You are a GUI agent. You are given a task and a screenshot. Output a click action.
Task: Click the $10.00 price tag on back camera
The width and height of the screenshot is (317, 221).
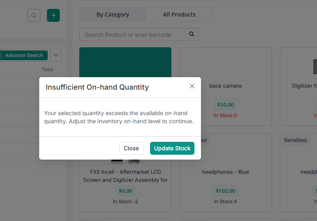click(226, 105)
